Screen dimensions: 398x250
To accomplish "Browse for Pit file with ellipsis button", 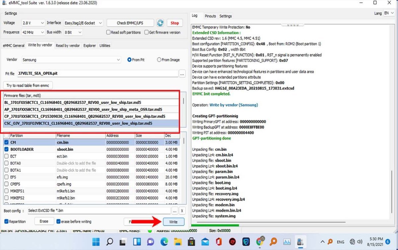I will (x=182, y=74).
